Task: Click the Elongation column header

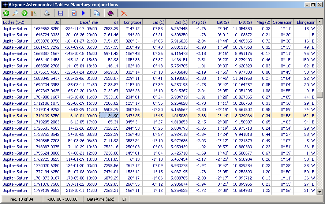Action: 306,22
